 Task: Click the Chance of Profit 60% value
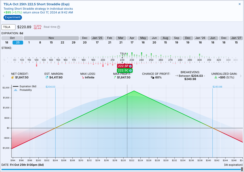coord(158,77)
